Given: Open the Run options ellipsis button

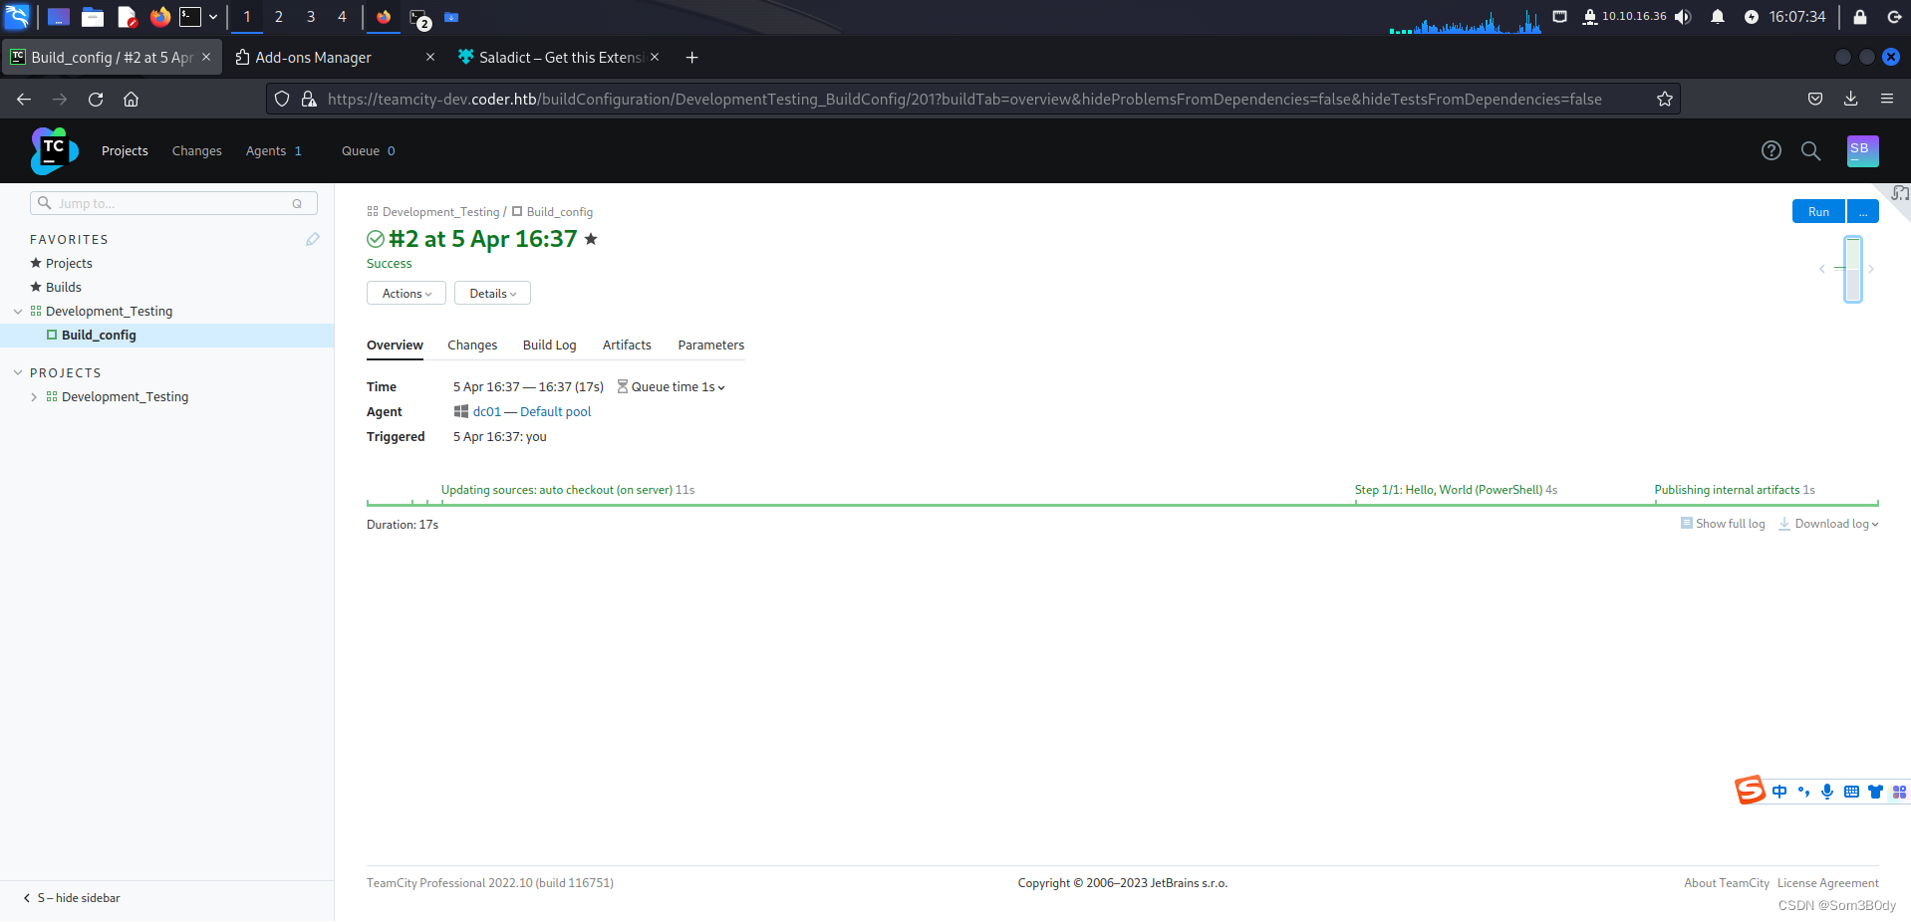Looking at the screenshot, I should click(1863, 211).
